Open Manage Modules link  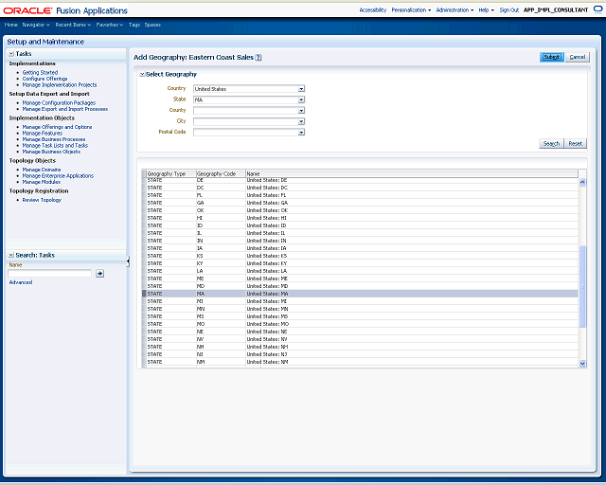pyautogui.click(x=42, y=182)
